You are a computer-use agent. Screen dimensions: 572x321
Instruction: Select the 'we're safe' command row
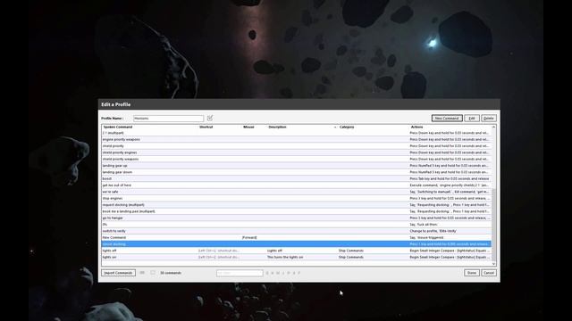point(297,192)
